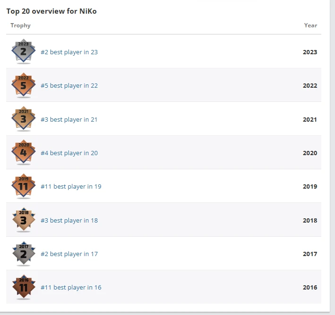Click the 'Top 20 overview for NiKo' heading
Image resolution: width=335 pixels, height=315 pixels.
[52, 11]
